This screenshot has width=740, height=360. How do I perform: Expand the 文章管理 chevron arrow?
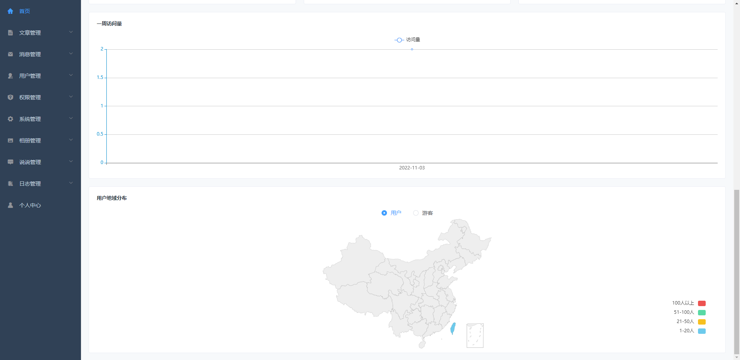(x=71, y=32)
